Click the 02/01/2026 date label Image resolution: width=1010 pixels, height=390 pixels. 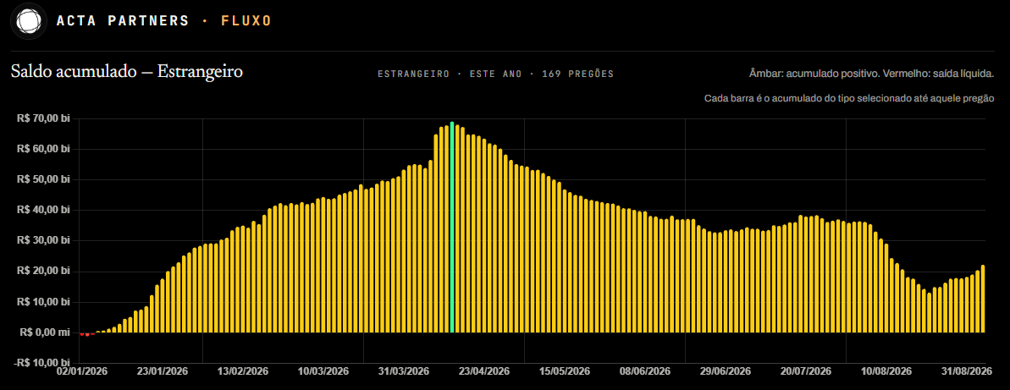tap(82, 372)
